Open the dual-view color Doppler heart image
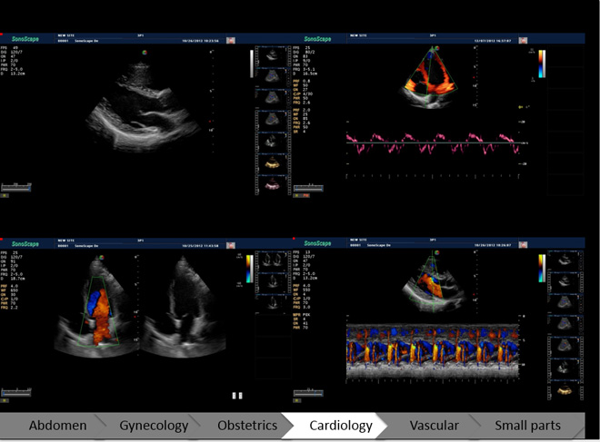Image resolution: width=600 pixels, height=442 pixels. point(140,307)
